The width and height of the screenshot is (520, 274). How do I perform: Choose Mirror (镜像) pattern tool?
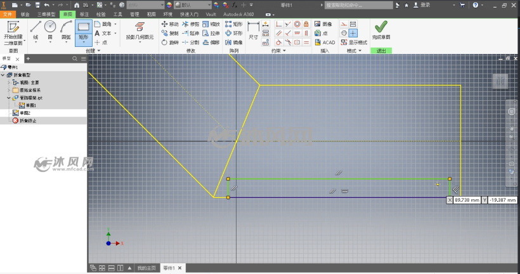(234, 42)
